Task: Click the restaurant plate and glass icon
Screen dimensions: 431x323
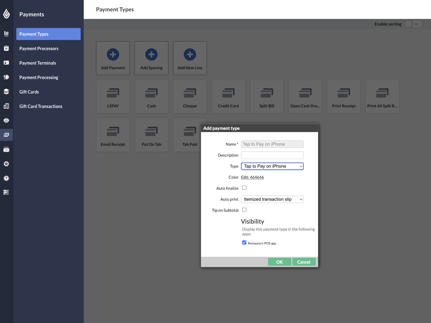Action: (6, 77)
